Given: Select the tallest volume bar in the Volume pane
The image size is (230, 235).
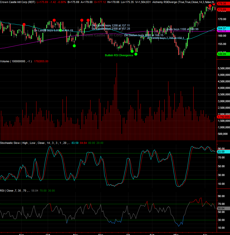Looking at the screenshot, I should [x=117, y=100].
